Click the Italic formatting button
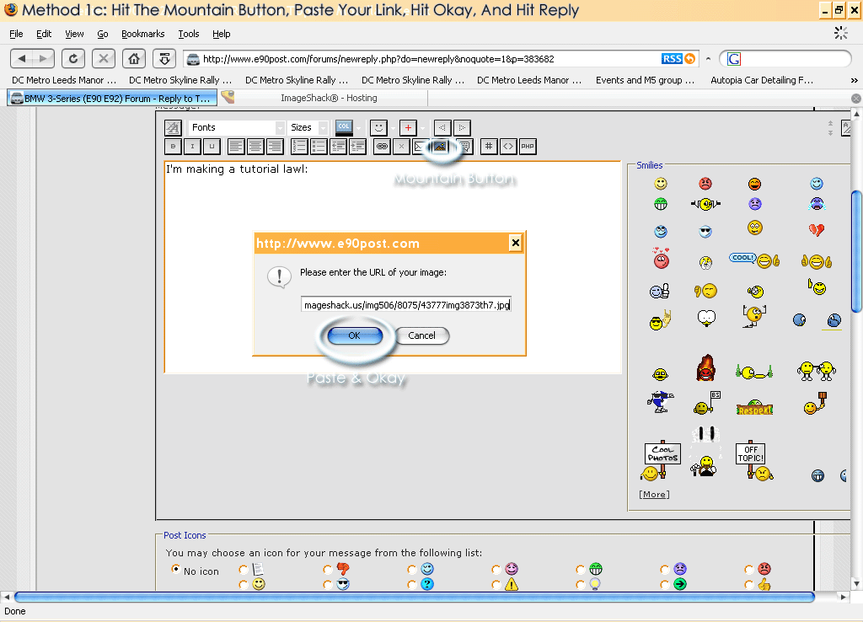Viewport: 863px width, 622px height. 192,147
